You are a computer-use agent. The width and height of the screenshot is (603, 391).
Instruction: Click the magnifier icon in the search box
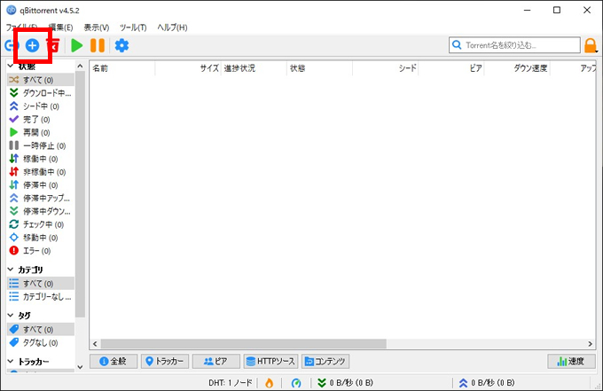457,45
